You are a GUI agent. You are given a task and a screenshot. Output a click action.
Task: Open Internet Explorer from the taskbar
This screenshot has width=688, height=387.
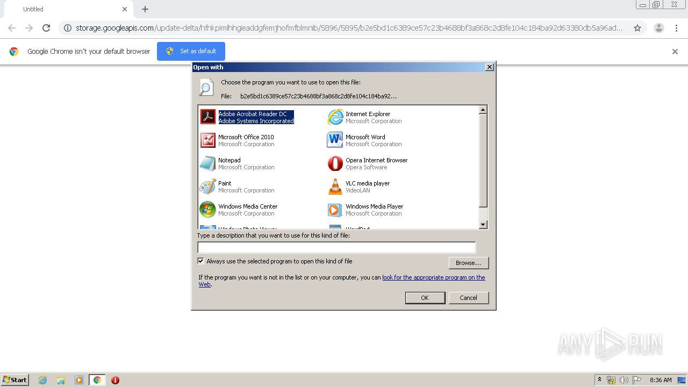pyautogui.click(x=43, y=380)
